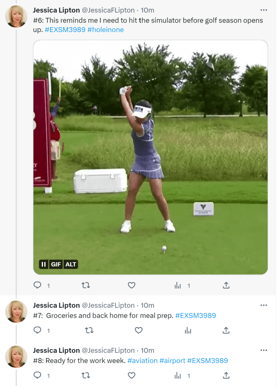Show ALT description of golf GIF
Screen dimensions: 279x386
(x=71, y=264)
